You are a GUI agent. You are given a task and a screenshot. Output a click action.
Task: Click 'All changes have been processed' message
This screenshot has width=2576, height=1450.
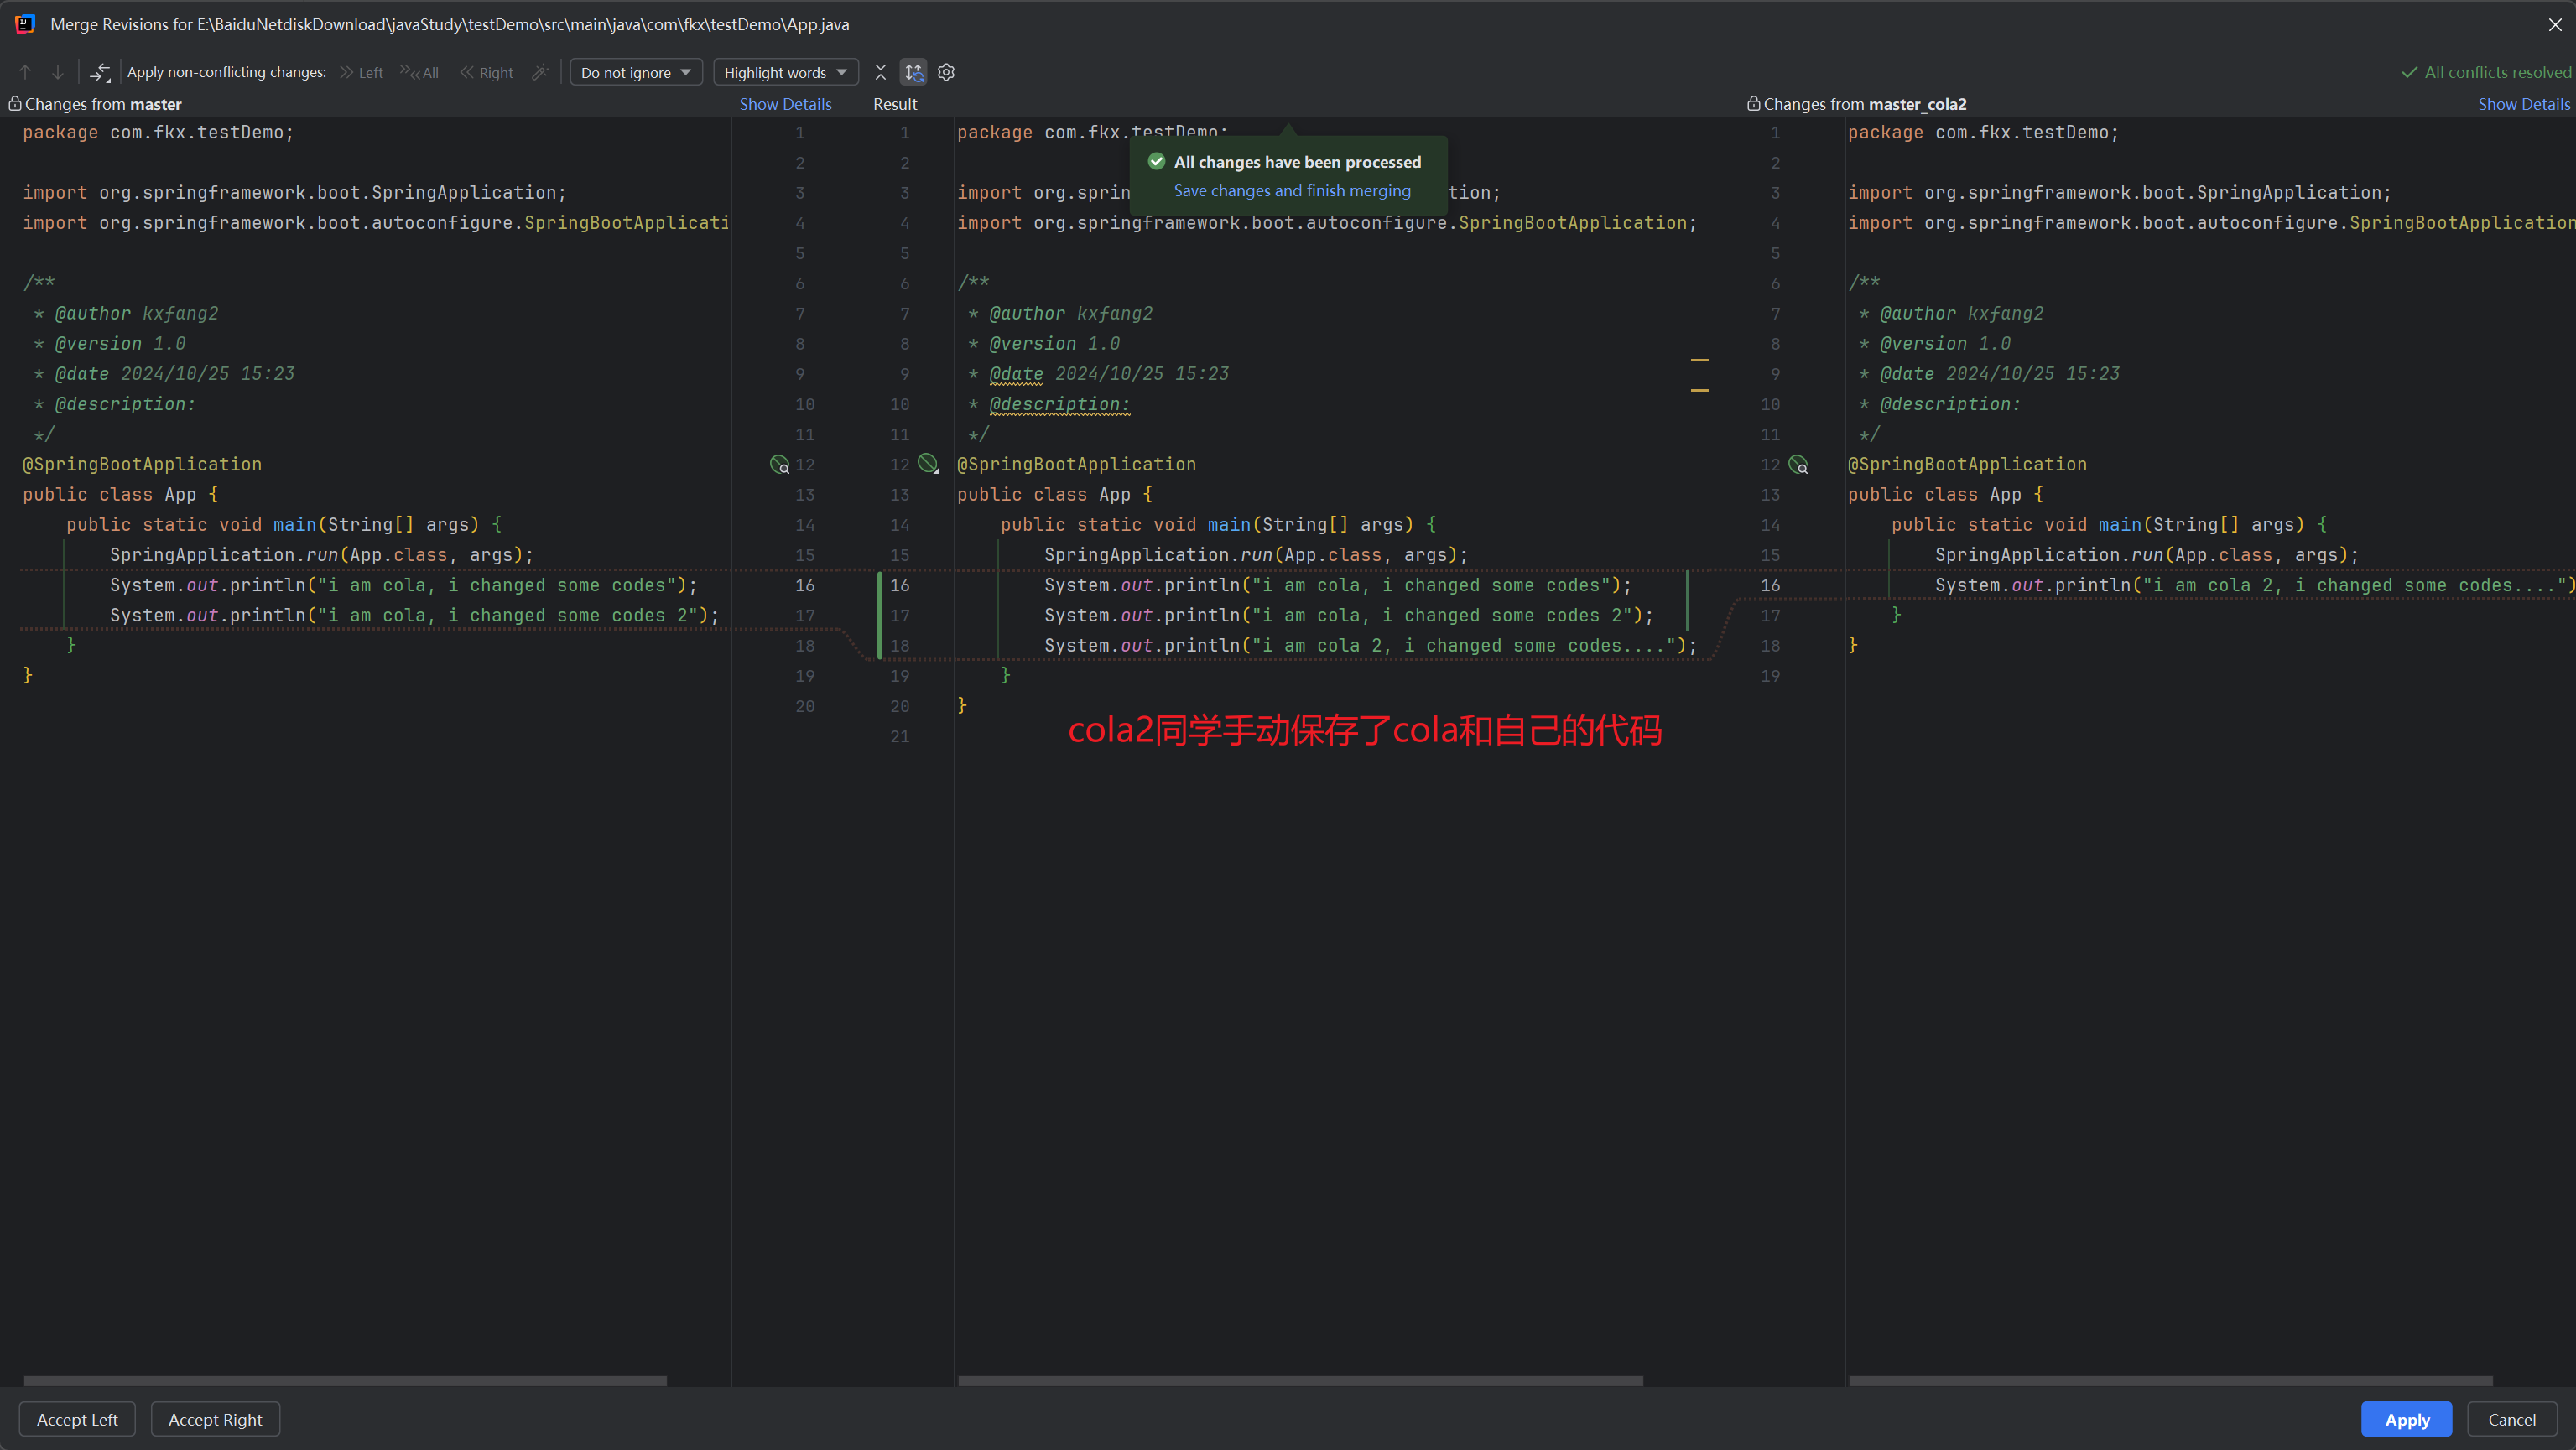click(1297, 161)
